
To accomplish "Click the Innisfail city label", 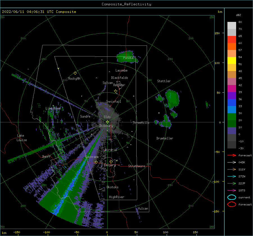I will [x=114, y=102].
